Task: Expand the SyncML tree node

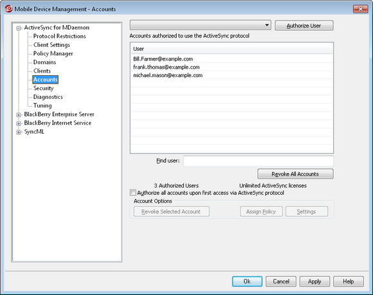Action: tap(19, 132)
